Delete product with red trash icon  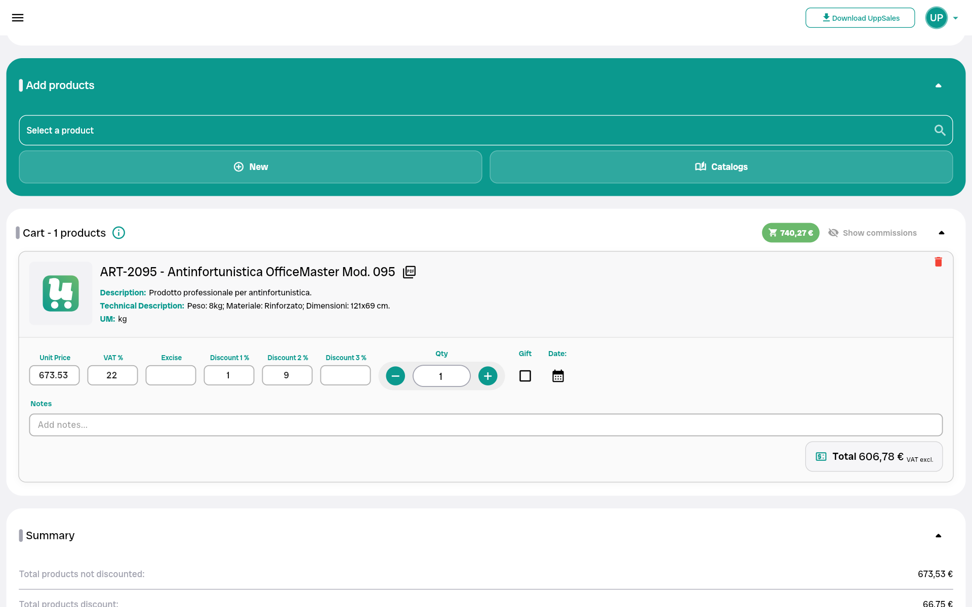(938, 262)
